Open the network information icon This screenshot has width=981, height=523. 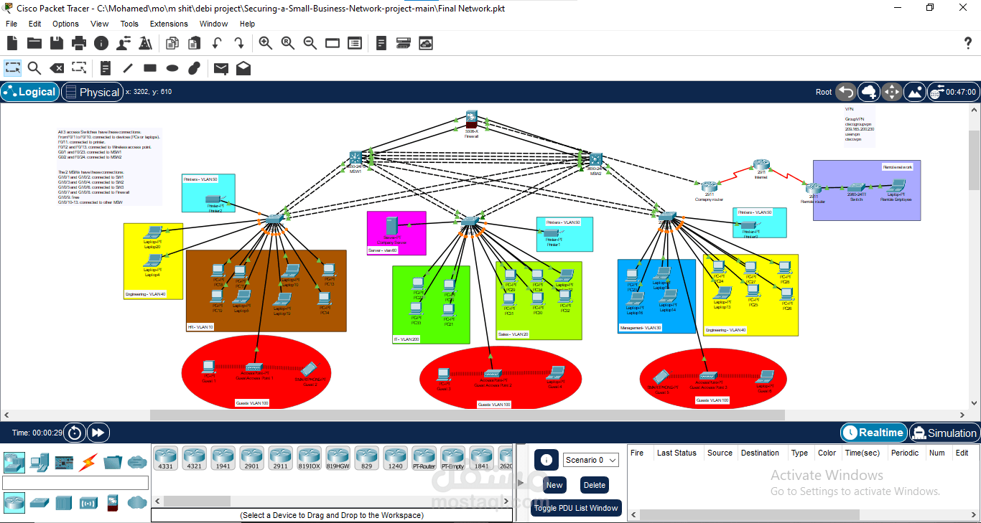(101, 44)
